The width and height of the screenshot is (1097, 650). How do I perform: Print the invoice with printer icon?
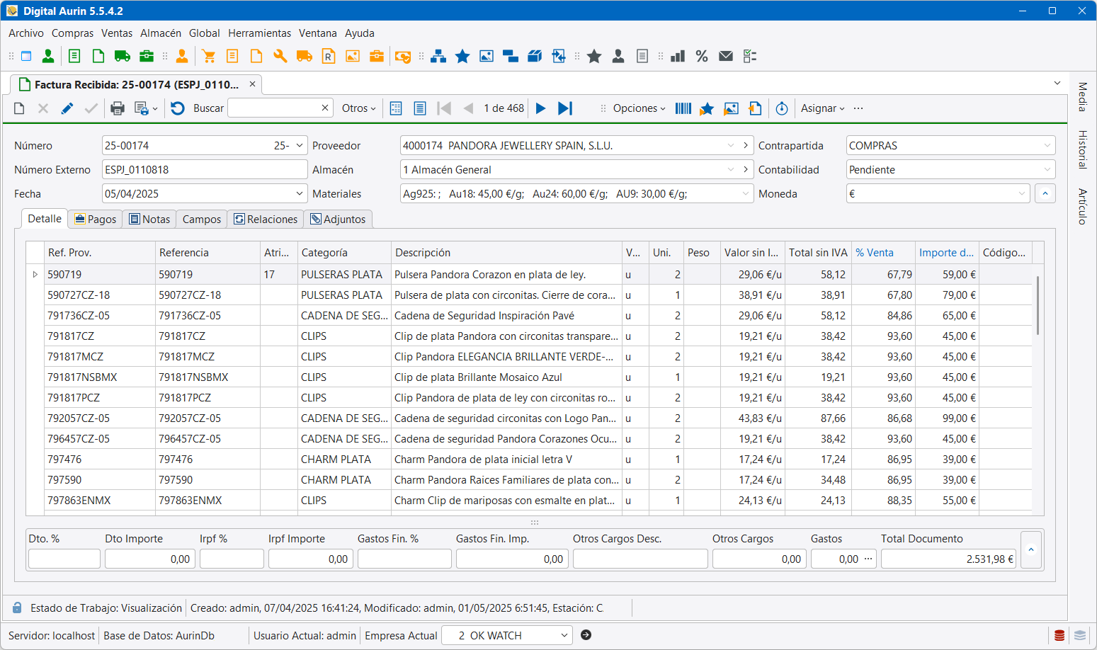point(118,108)
